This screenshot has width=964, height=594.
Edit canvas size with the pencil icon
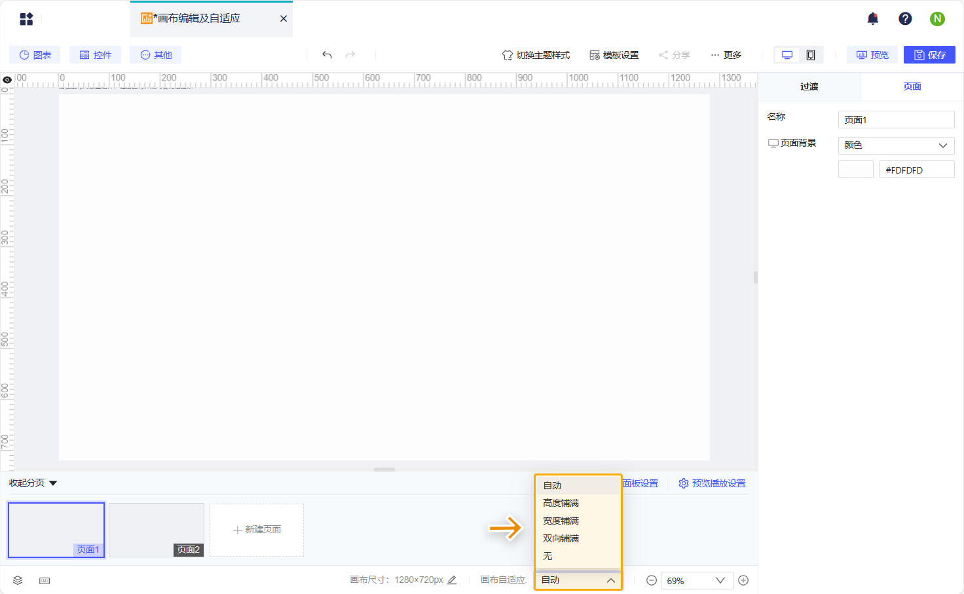coord(452,580)
